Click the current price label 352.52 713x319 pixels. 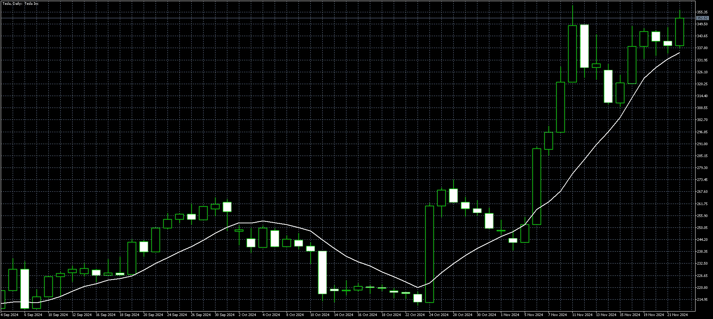click(702, 18)
